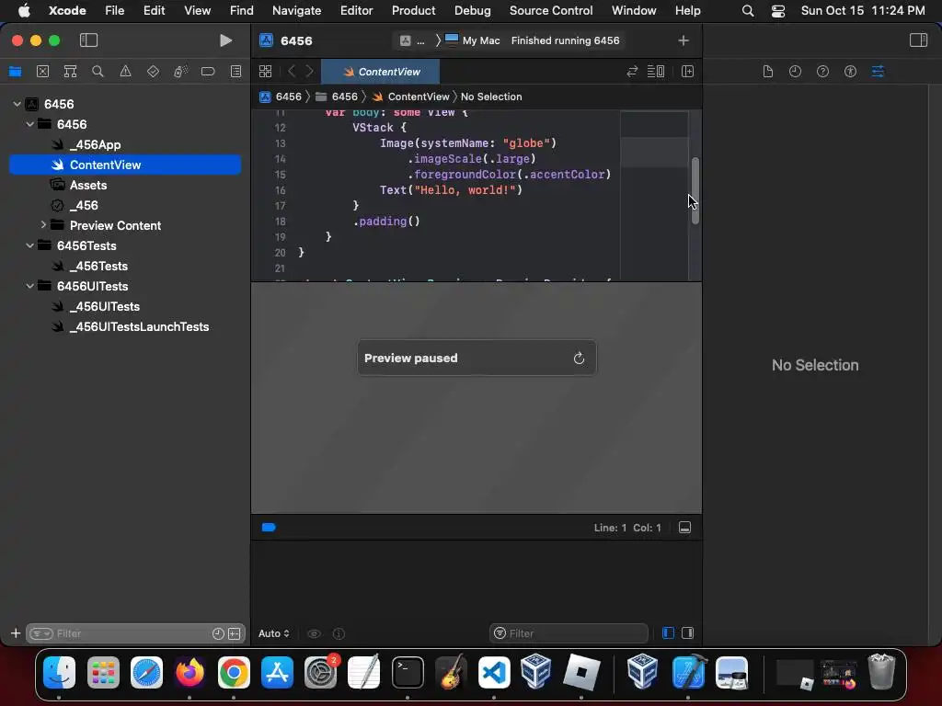Open the Debug navigator icon

(181, 72)
